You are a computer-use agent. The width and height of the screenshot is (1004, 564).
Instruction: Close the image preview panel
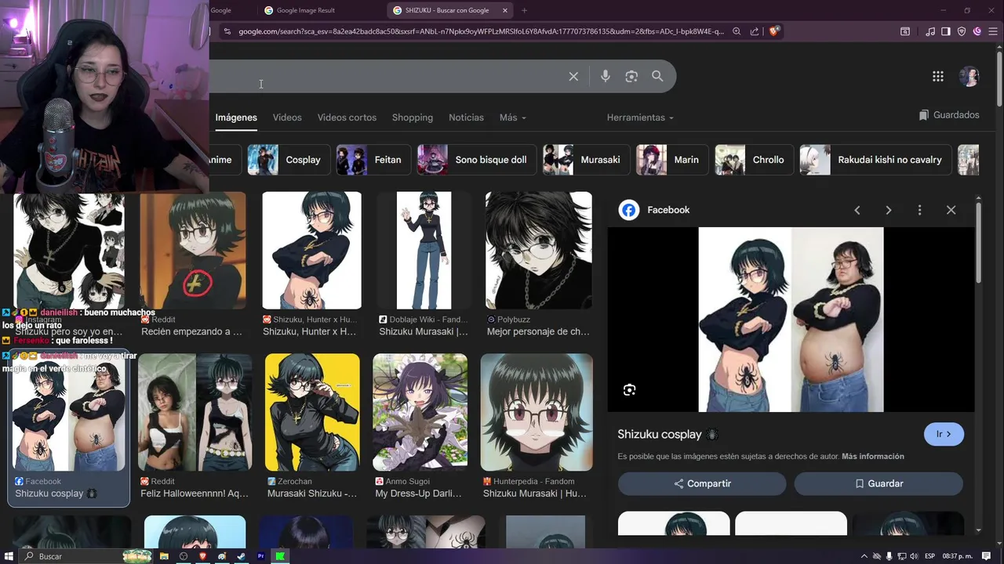(x=951, y=210)
